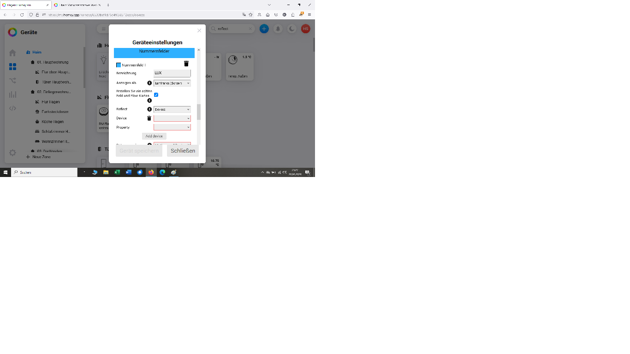Select 'Flur Hagen' zone

pos(50,102)
